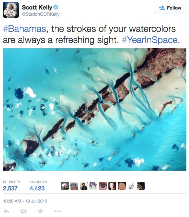Click the white line-drawing avatar

[x=131, y=186]
